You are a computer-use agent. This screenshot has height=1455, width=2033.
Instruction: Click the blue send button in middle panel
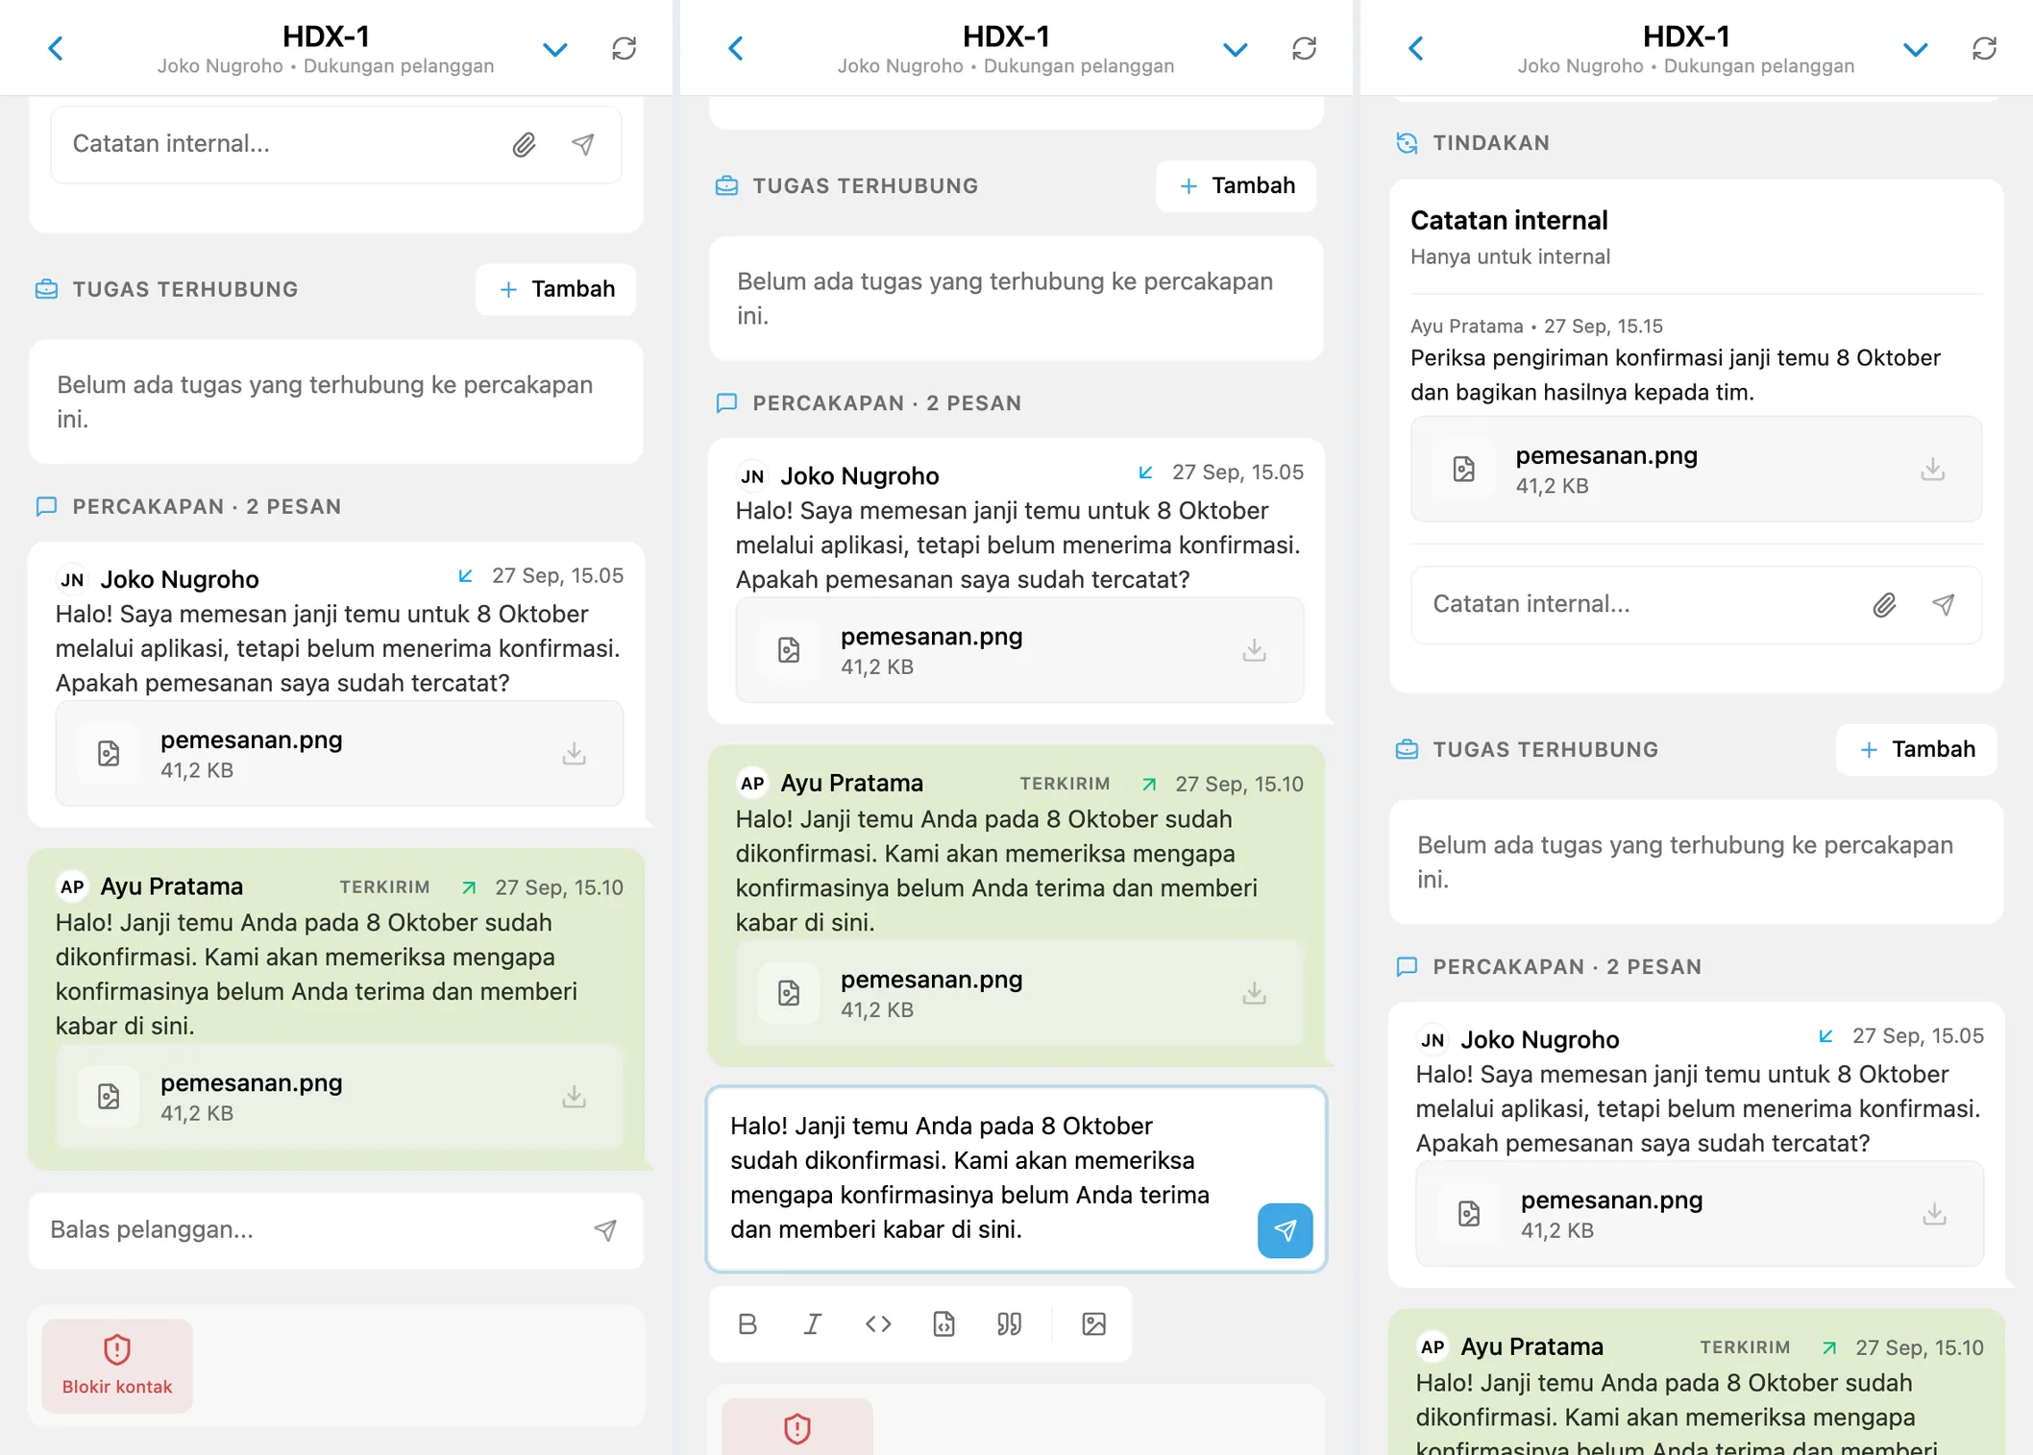[x=1286, y=1230]
